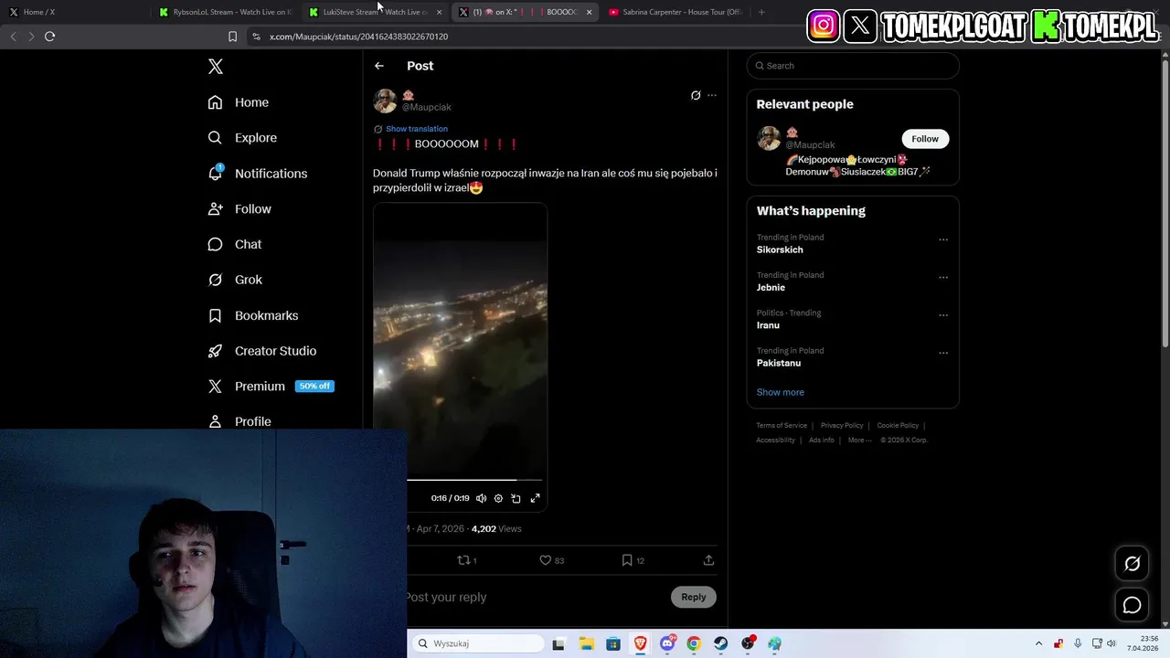The height and width of the screenshot is (658, 1170).
Task: Click Show translation link
Action: click(417, 129)
